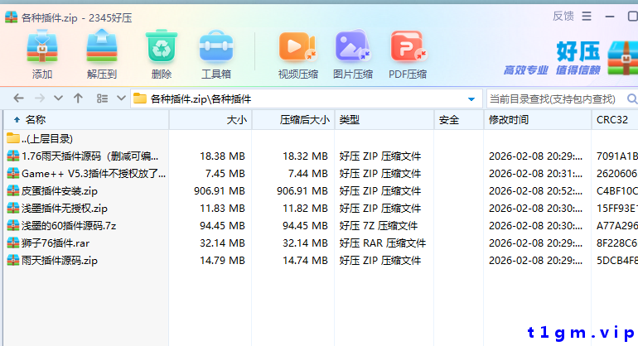Click the folder icon of 上层目录

(x=13, y=138)
